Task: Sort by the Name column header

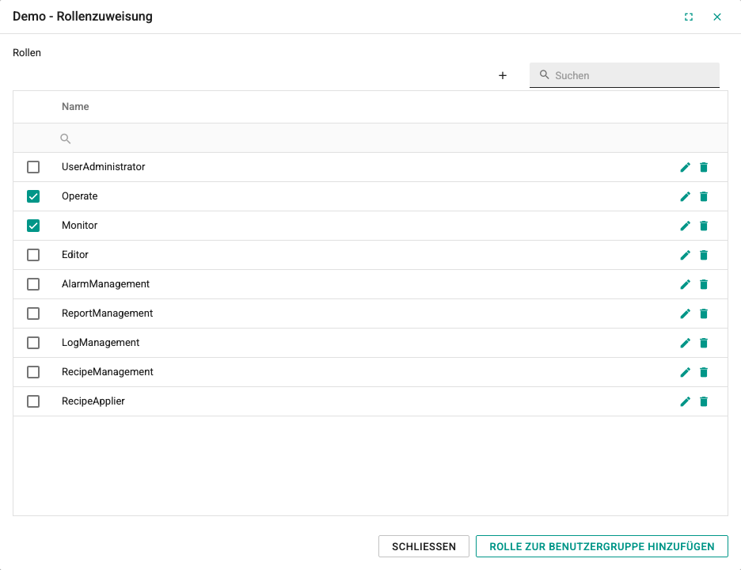Action: [x=75, y=107]
